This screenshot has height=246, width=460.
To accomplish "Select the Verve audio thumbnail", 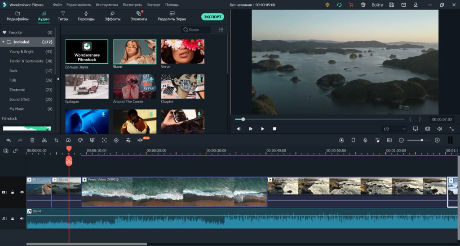I will coord(182,52).
